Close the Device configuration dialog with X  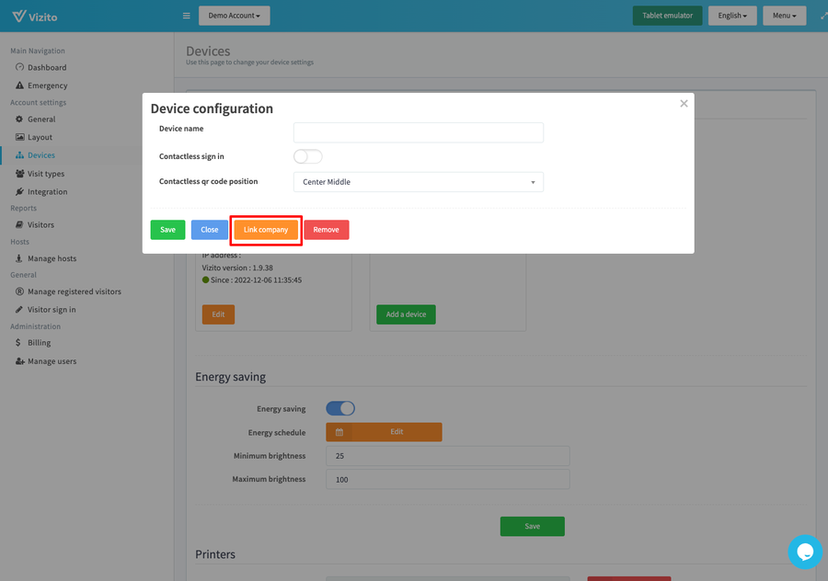(684, 104)
